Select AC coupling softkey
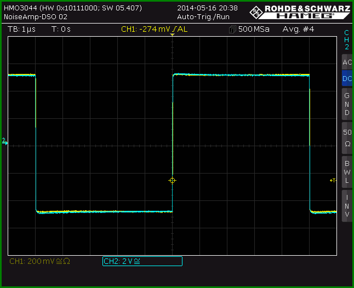354x288 pixels. [347, 62]
